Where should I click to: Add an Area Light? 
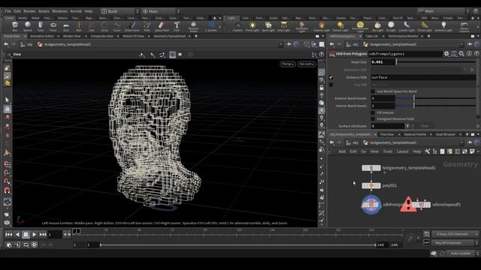284,26
